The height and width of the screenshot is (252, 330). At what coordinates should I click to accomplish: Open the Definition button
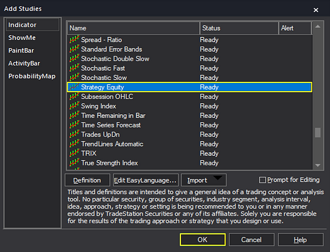tap(87, 180)
